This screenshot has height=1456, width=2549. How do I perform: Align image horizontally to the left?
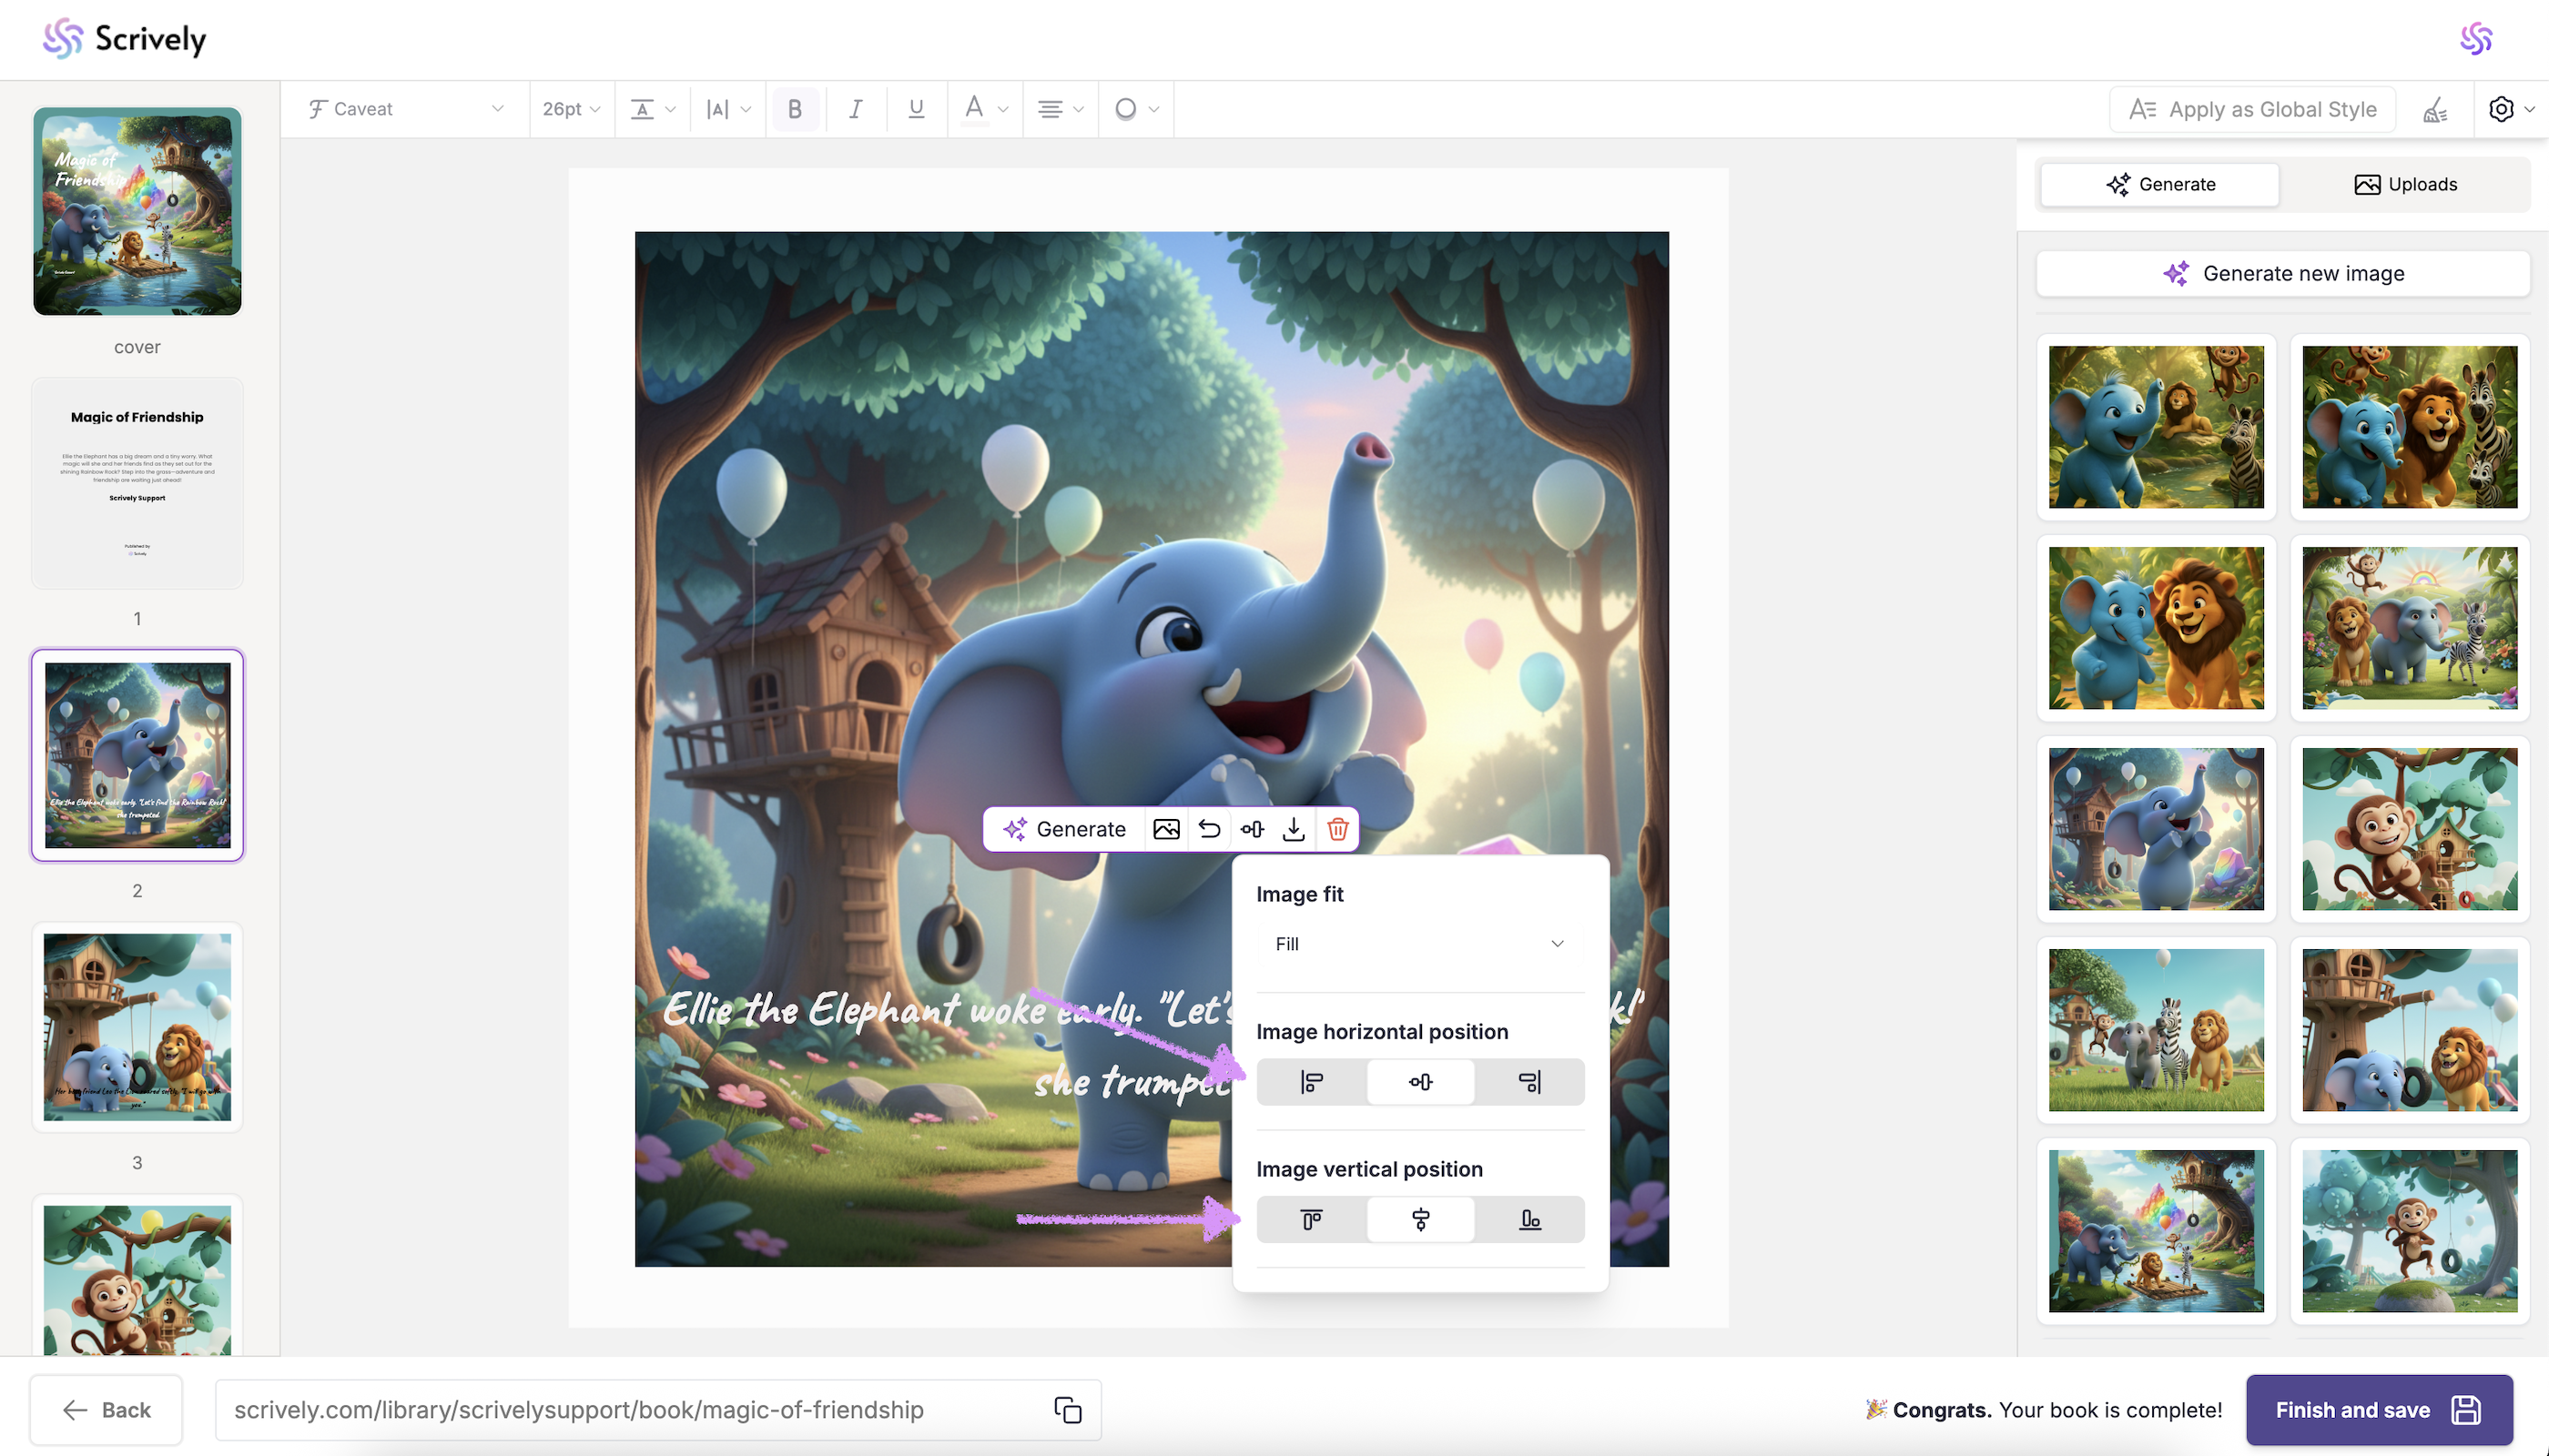(1311, 1082)
